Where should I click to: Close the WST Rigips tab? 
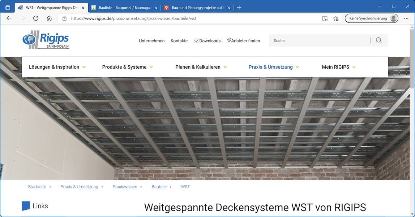point(83,8)
